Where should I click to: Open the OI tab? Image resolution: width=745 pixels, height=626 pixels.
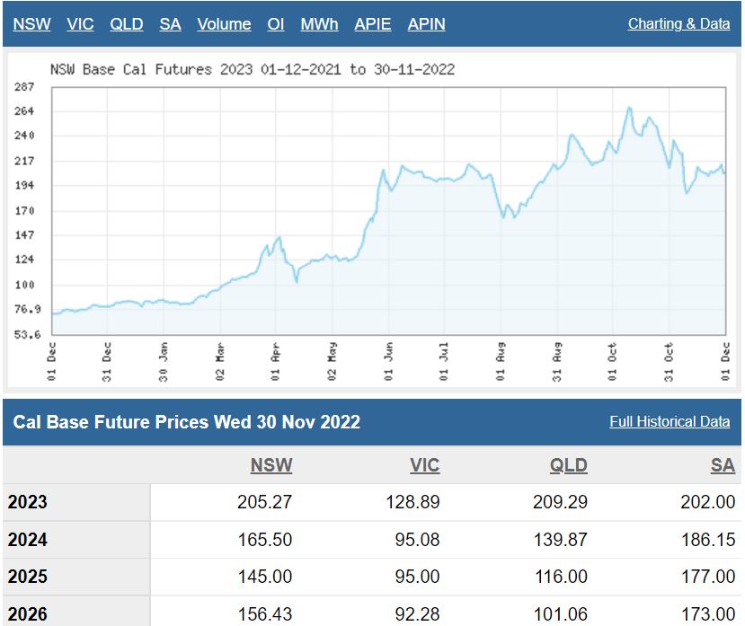pos(276,24)
